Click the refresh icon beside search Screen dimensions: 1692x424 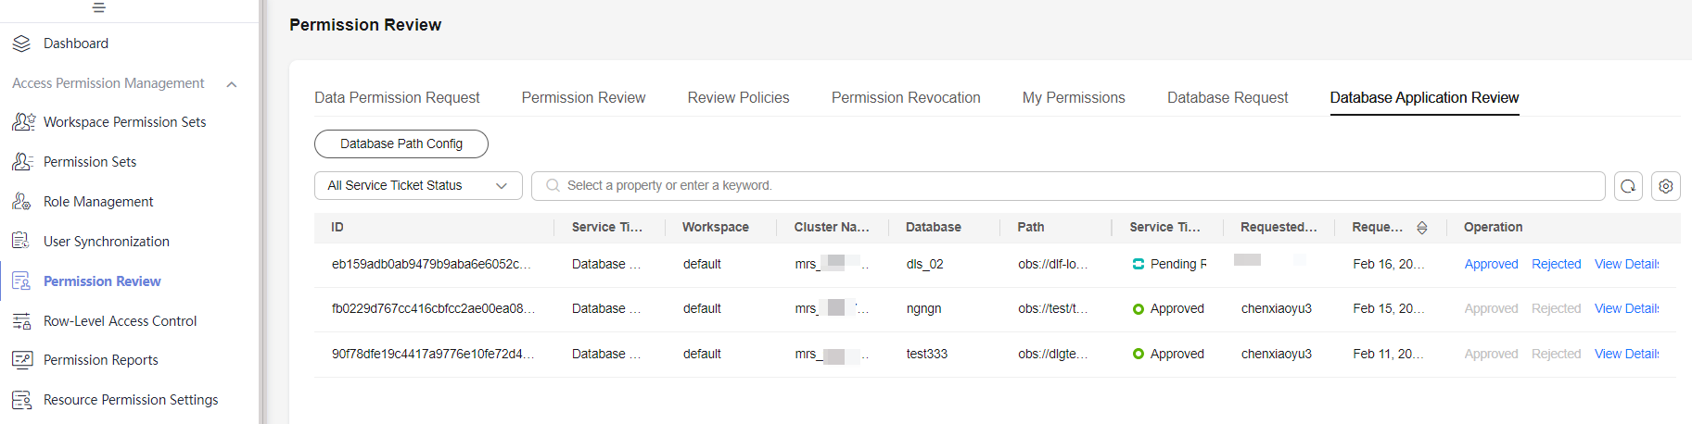(x=1628, y=186)
